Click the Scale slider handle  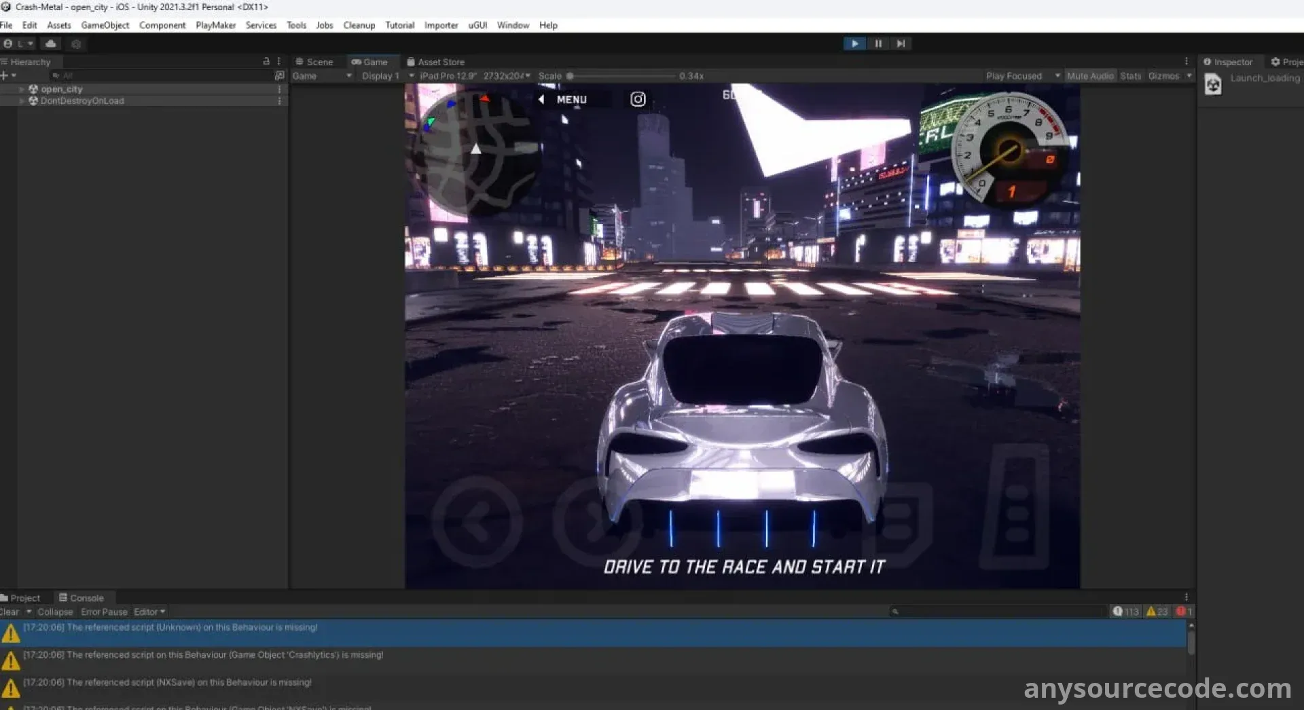570,76
